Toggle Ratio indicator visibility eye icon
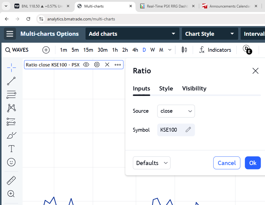This screenshot has width=265, height=205. pyautogui.click(x=86, y=65)
